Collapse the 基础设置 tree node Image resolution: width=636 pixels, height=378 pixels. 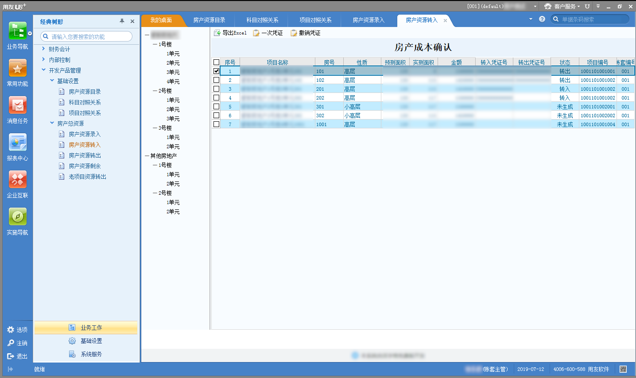[52, 81]
